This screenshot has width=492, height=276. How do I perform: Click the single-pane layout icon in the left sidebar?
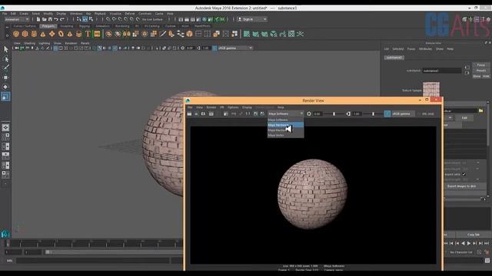click(x=5, y=127)
